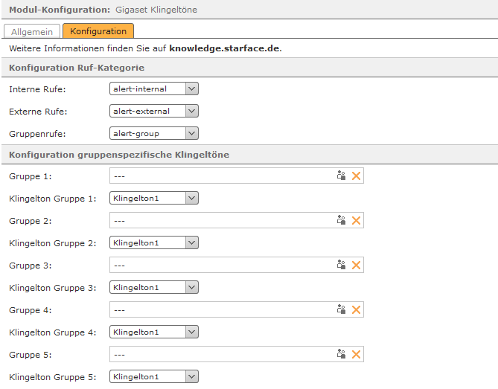498x389 pixels.
Task: Expand Klingelton Gruppe 3 dropdown
Action: click(x=154, y=287)
